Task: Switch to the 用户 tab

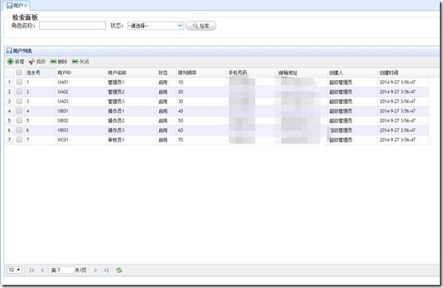Action: coord(16,6)
